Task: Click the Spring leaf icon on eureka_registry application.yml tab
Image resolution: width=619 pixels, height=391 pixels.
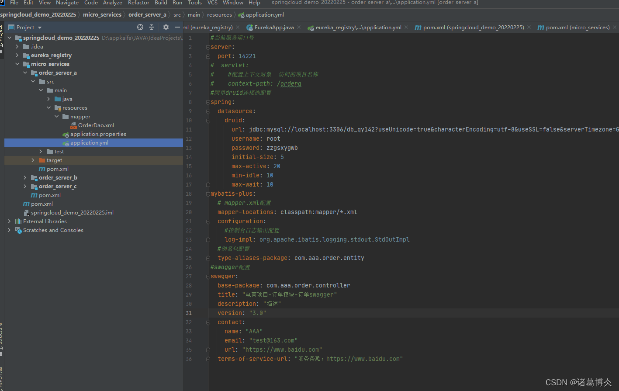Action: tap(311, 28)
